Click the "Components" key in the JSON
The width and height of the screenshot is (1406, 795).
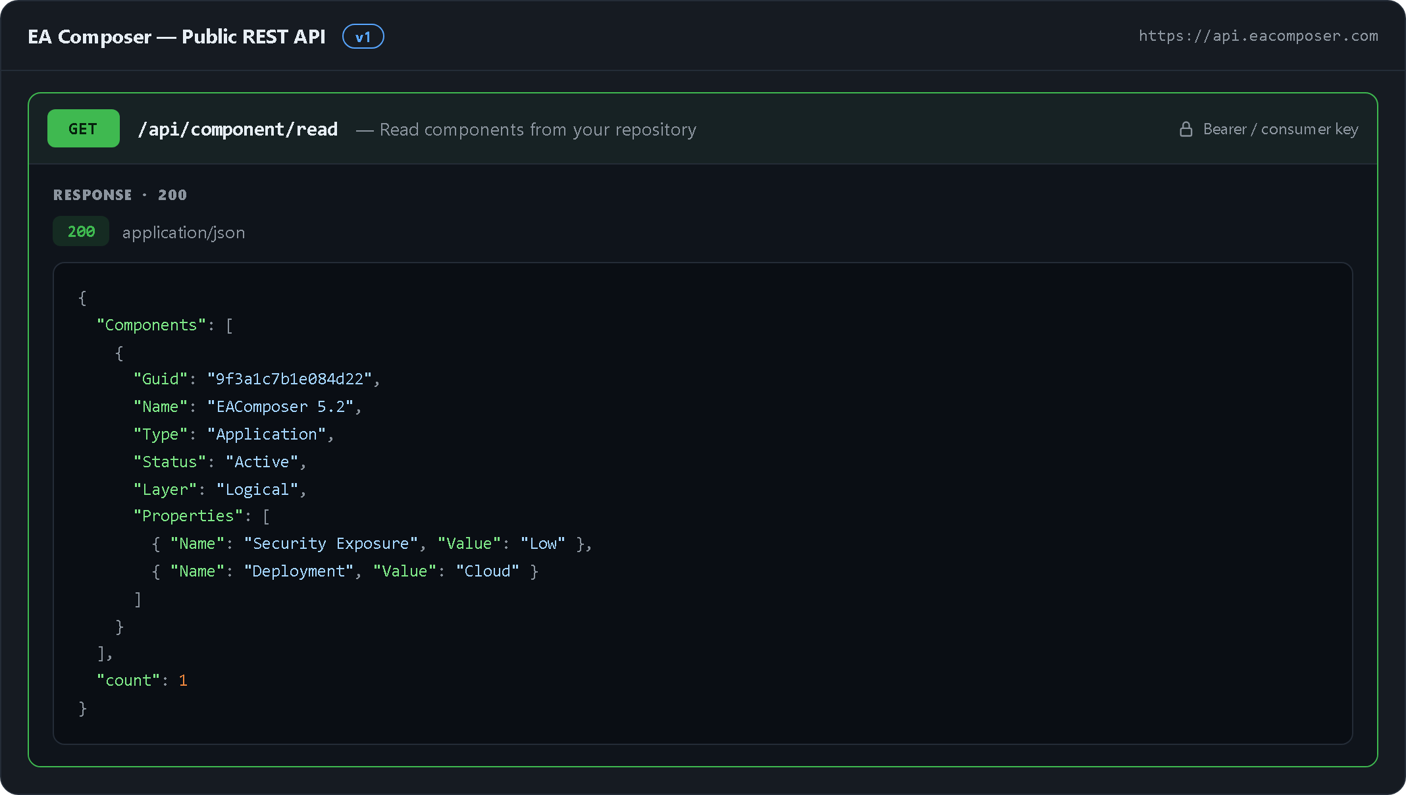151,325
